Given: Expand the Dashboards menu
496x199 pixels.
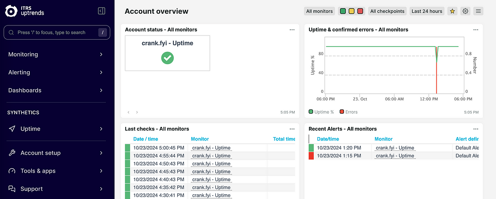Looking at the screenshot, I should tap(57, 91).
